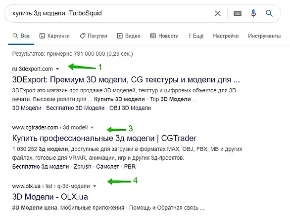Open Инструменты search tools
Image resolution: width=290 pixels, height=219 pixels.
(264, 36)
